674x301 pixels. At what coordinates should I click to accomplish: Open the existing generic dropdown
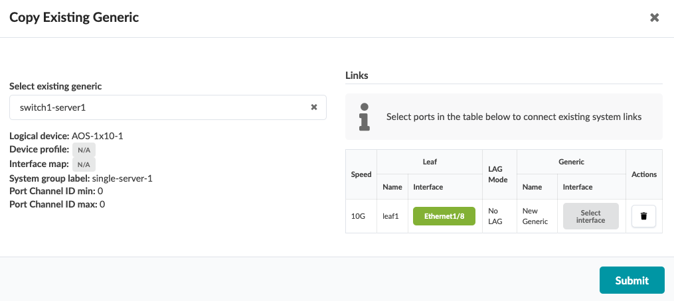coord(159,107)
